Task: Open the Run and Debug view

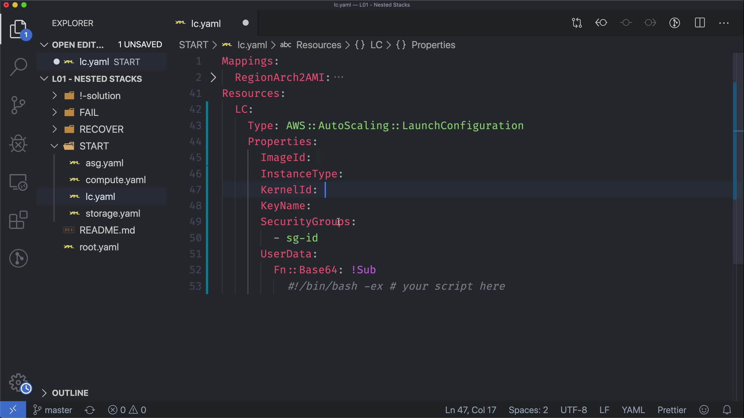Action: pyautogui.click(x=18, y=144)
